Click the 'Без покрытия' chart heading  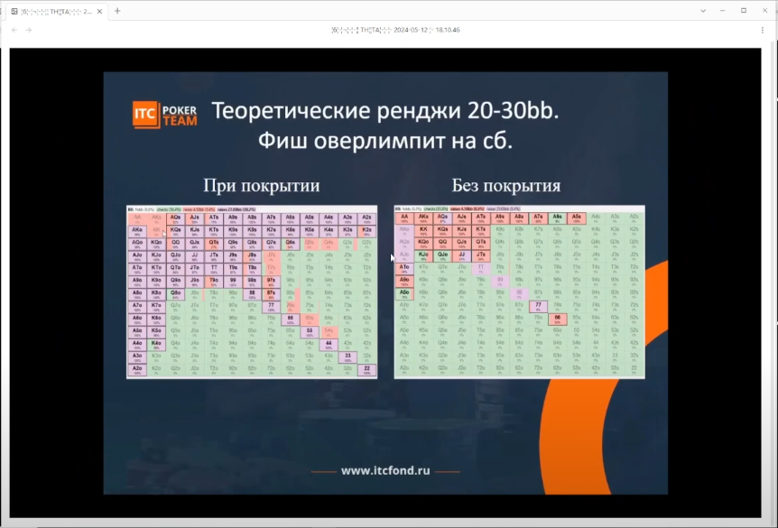[506, 186]
